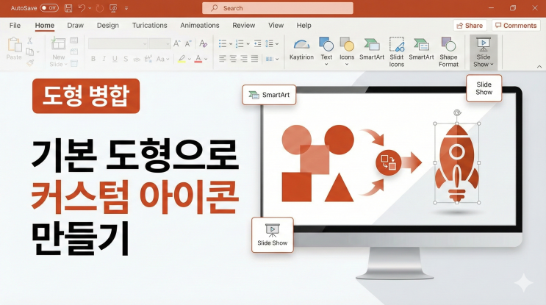Open the Help tab
546x305 pixels.
tap(304, 26)
